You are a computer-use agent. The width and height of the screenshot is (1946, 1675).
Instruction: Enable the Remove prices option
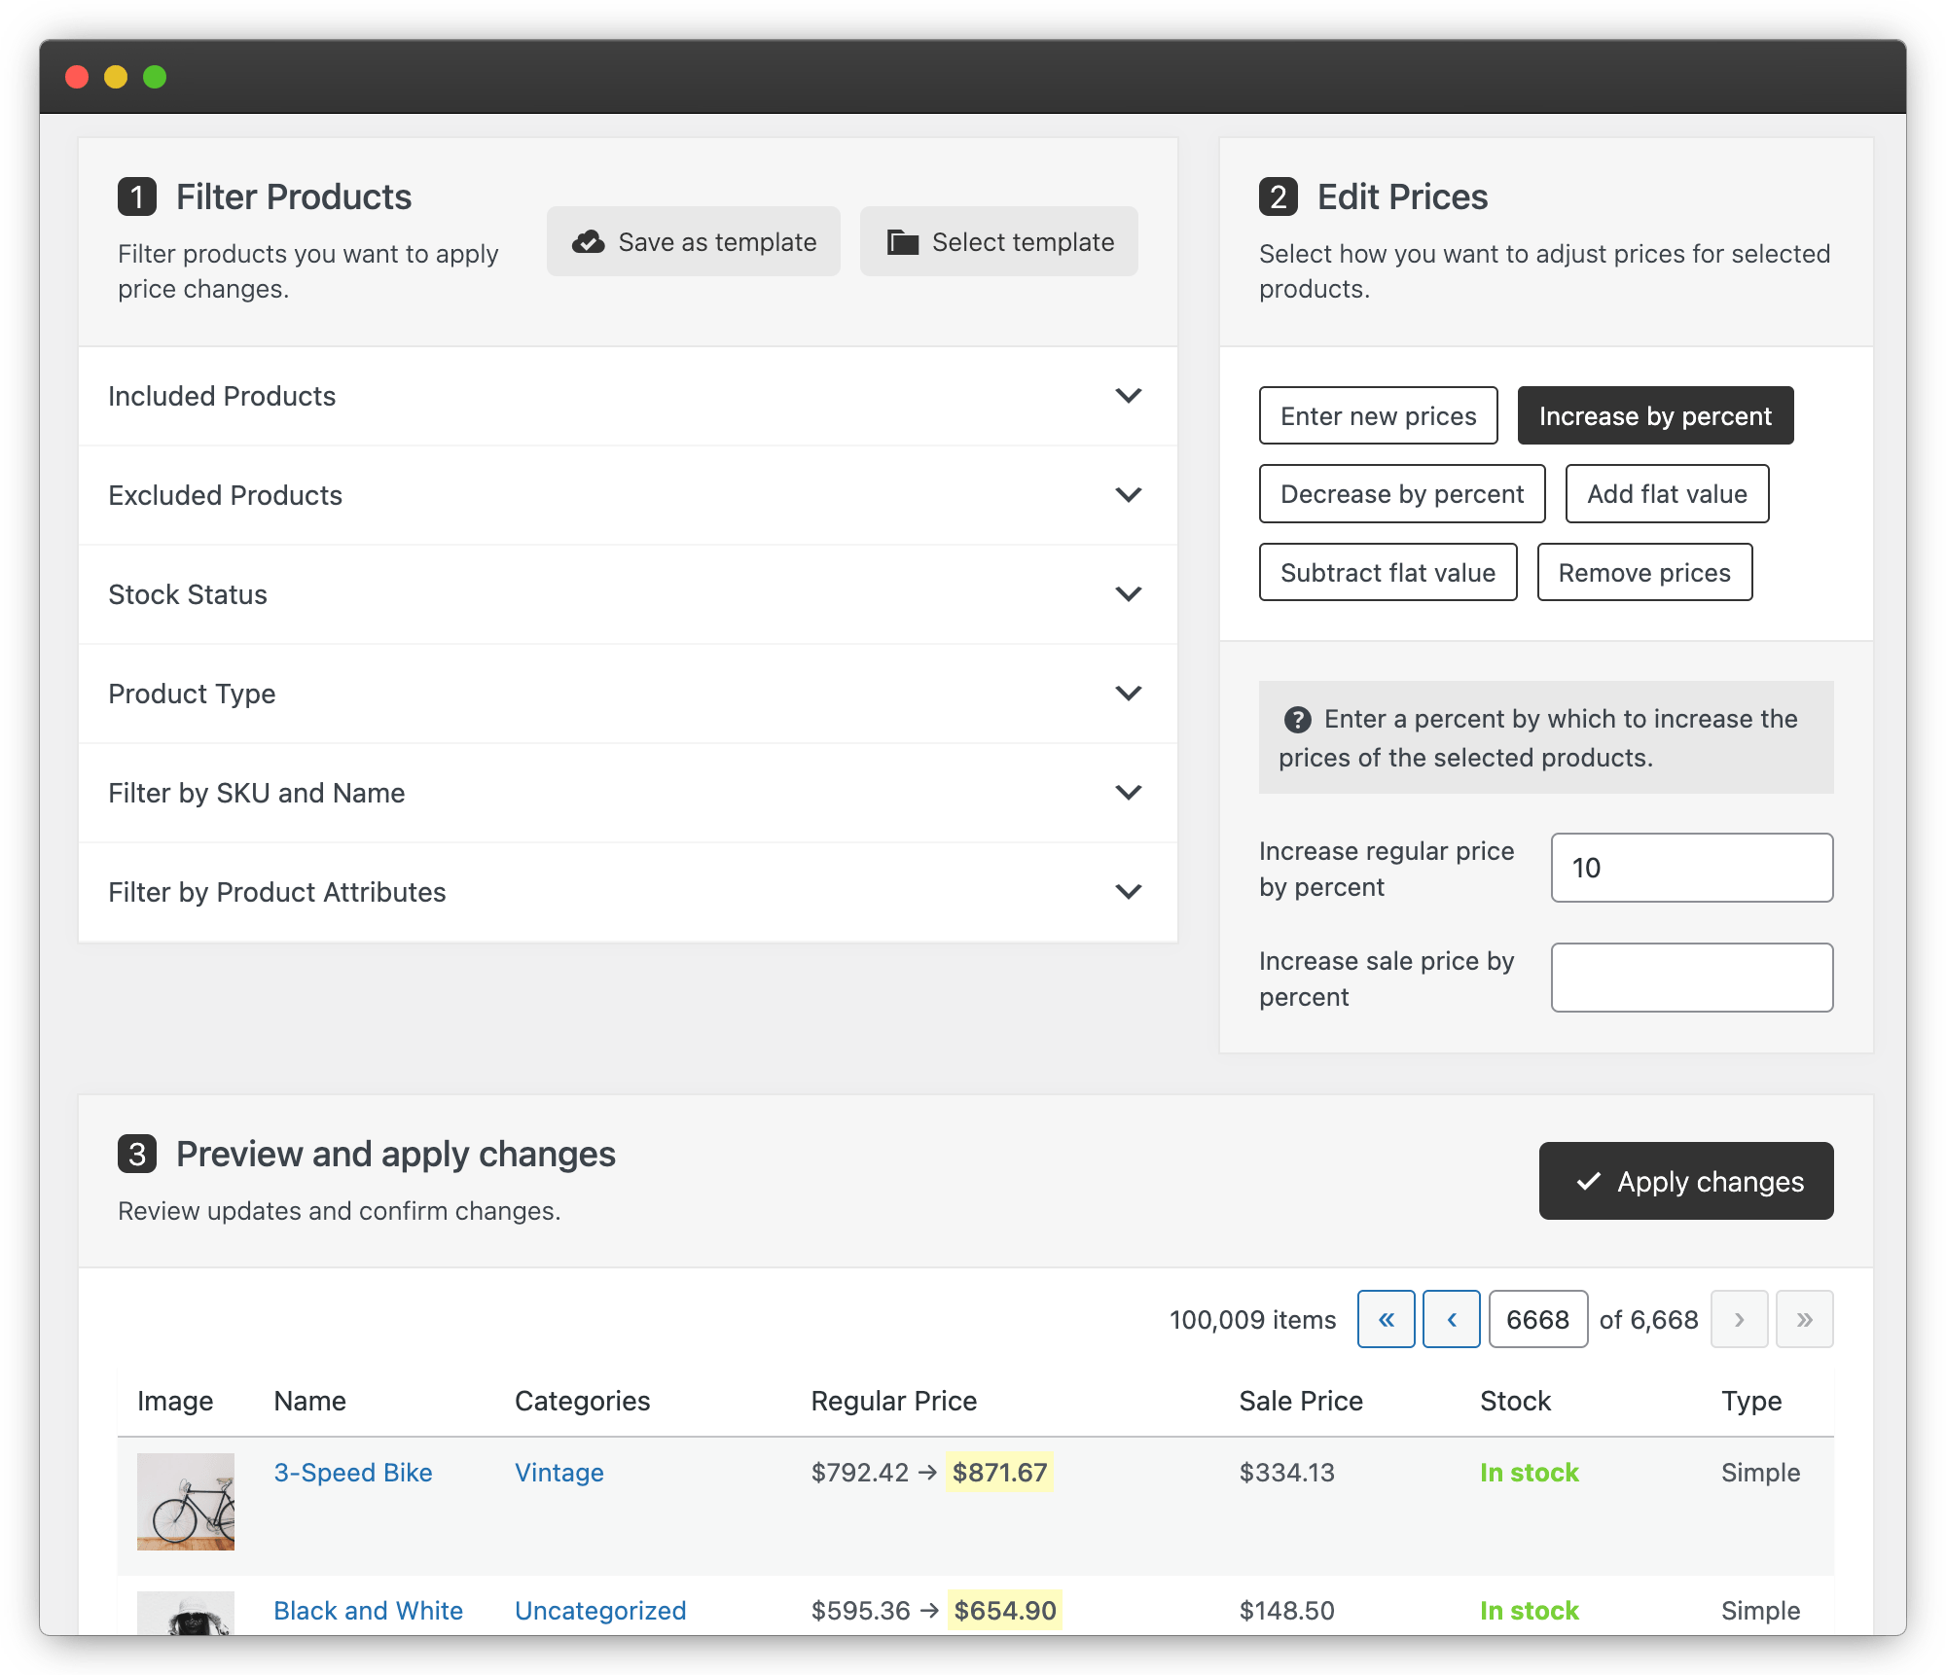[x=1644, y=572]
